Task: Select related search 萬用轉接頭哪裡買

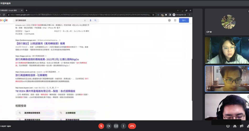Action: 35,113
